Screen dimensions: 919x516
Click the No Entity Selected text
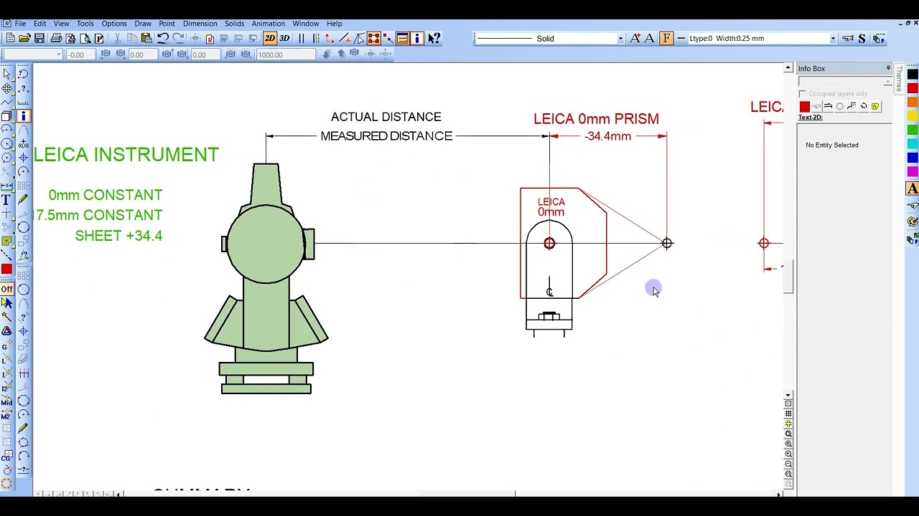831,145
